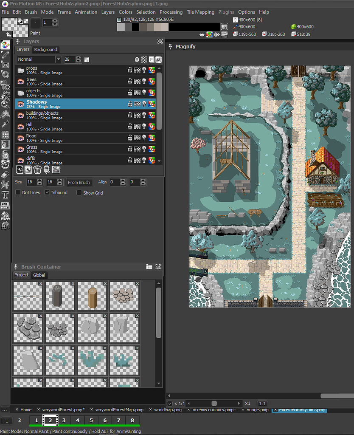Click the From Brush button

point(79,182)
